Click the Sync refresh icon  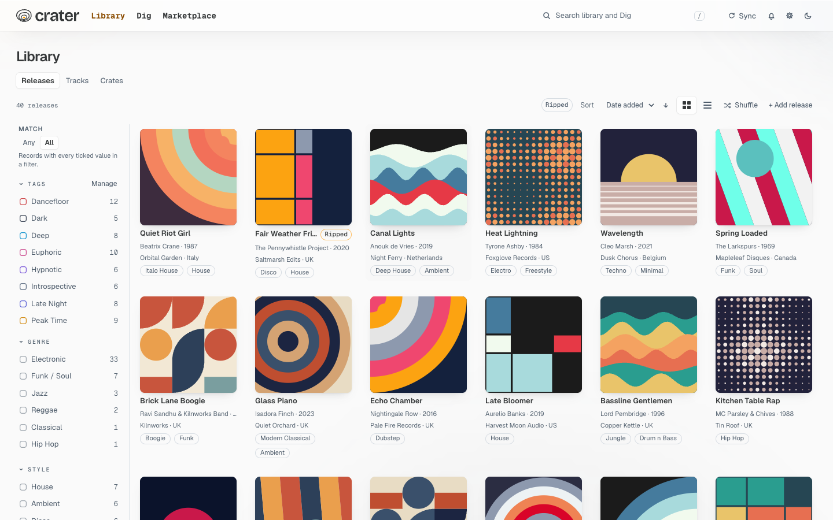(x=732, y=16)
